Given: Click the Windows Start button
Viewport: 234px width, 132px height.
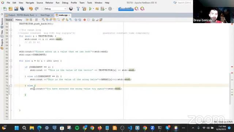Looking at the screenshot, I should point(17,128).
